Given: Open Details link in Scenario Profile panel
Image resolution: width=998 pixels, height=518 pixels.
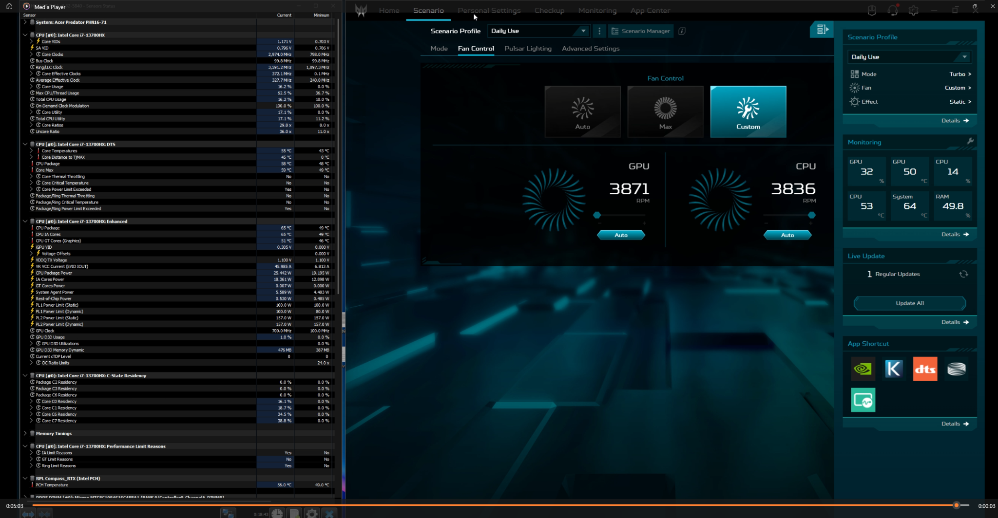Looking at the screenshot, I should pyautogui.click(x=955, y=121).
